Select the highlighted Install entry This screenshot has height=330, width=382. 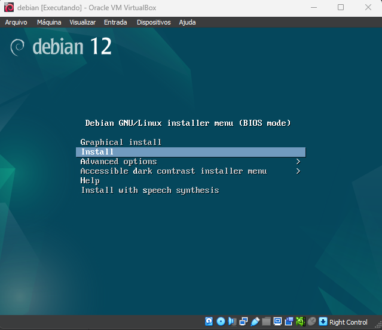pos(191,152)
